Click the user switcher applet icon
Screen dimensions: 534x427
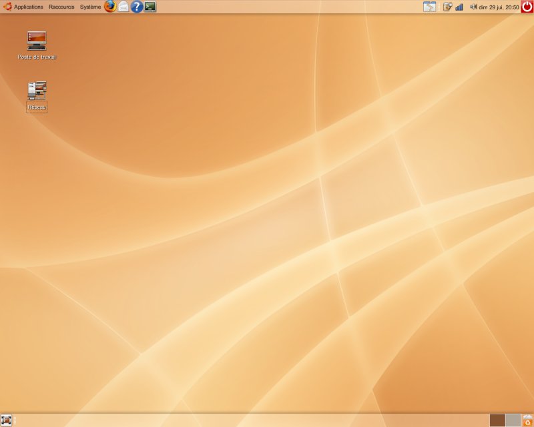point(429,7)
